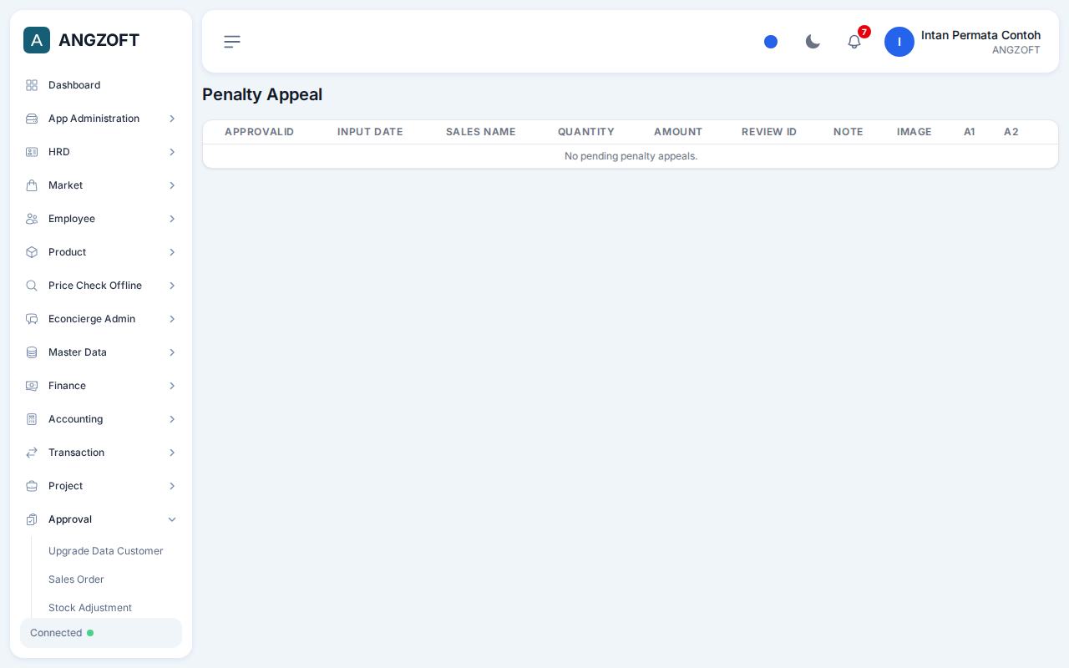Click the NOTE column header
Image resolution: width=1069 pixels, height=668 pixels.
tap(849, 132)
